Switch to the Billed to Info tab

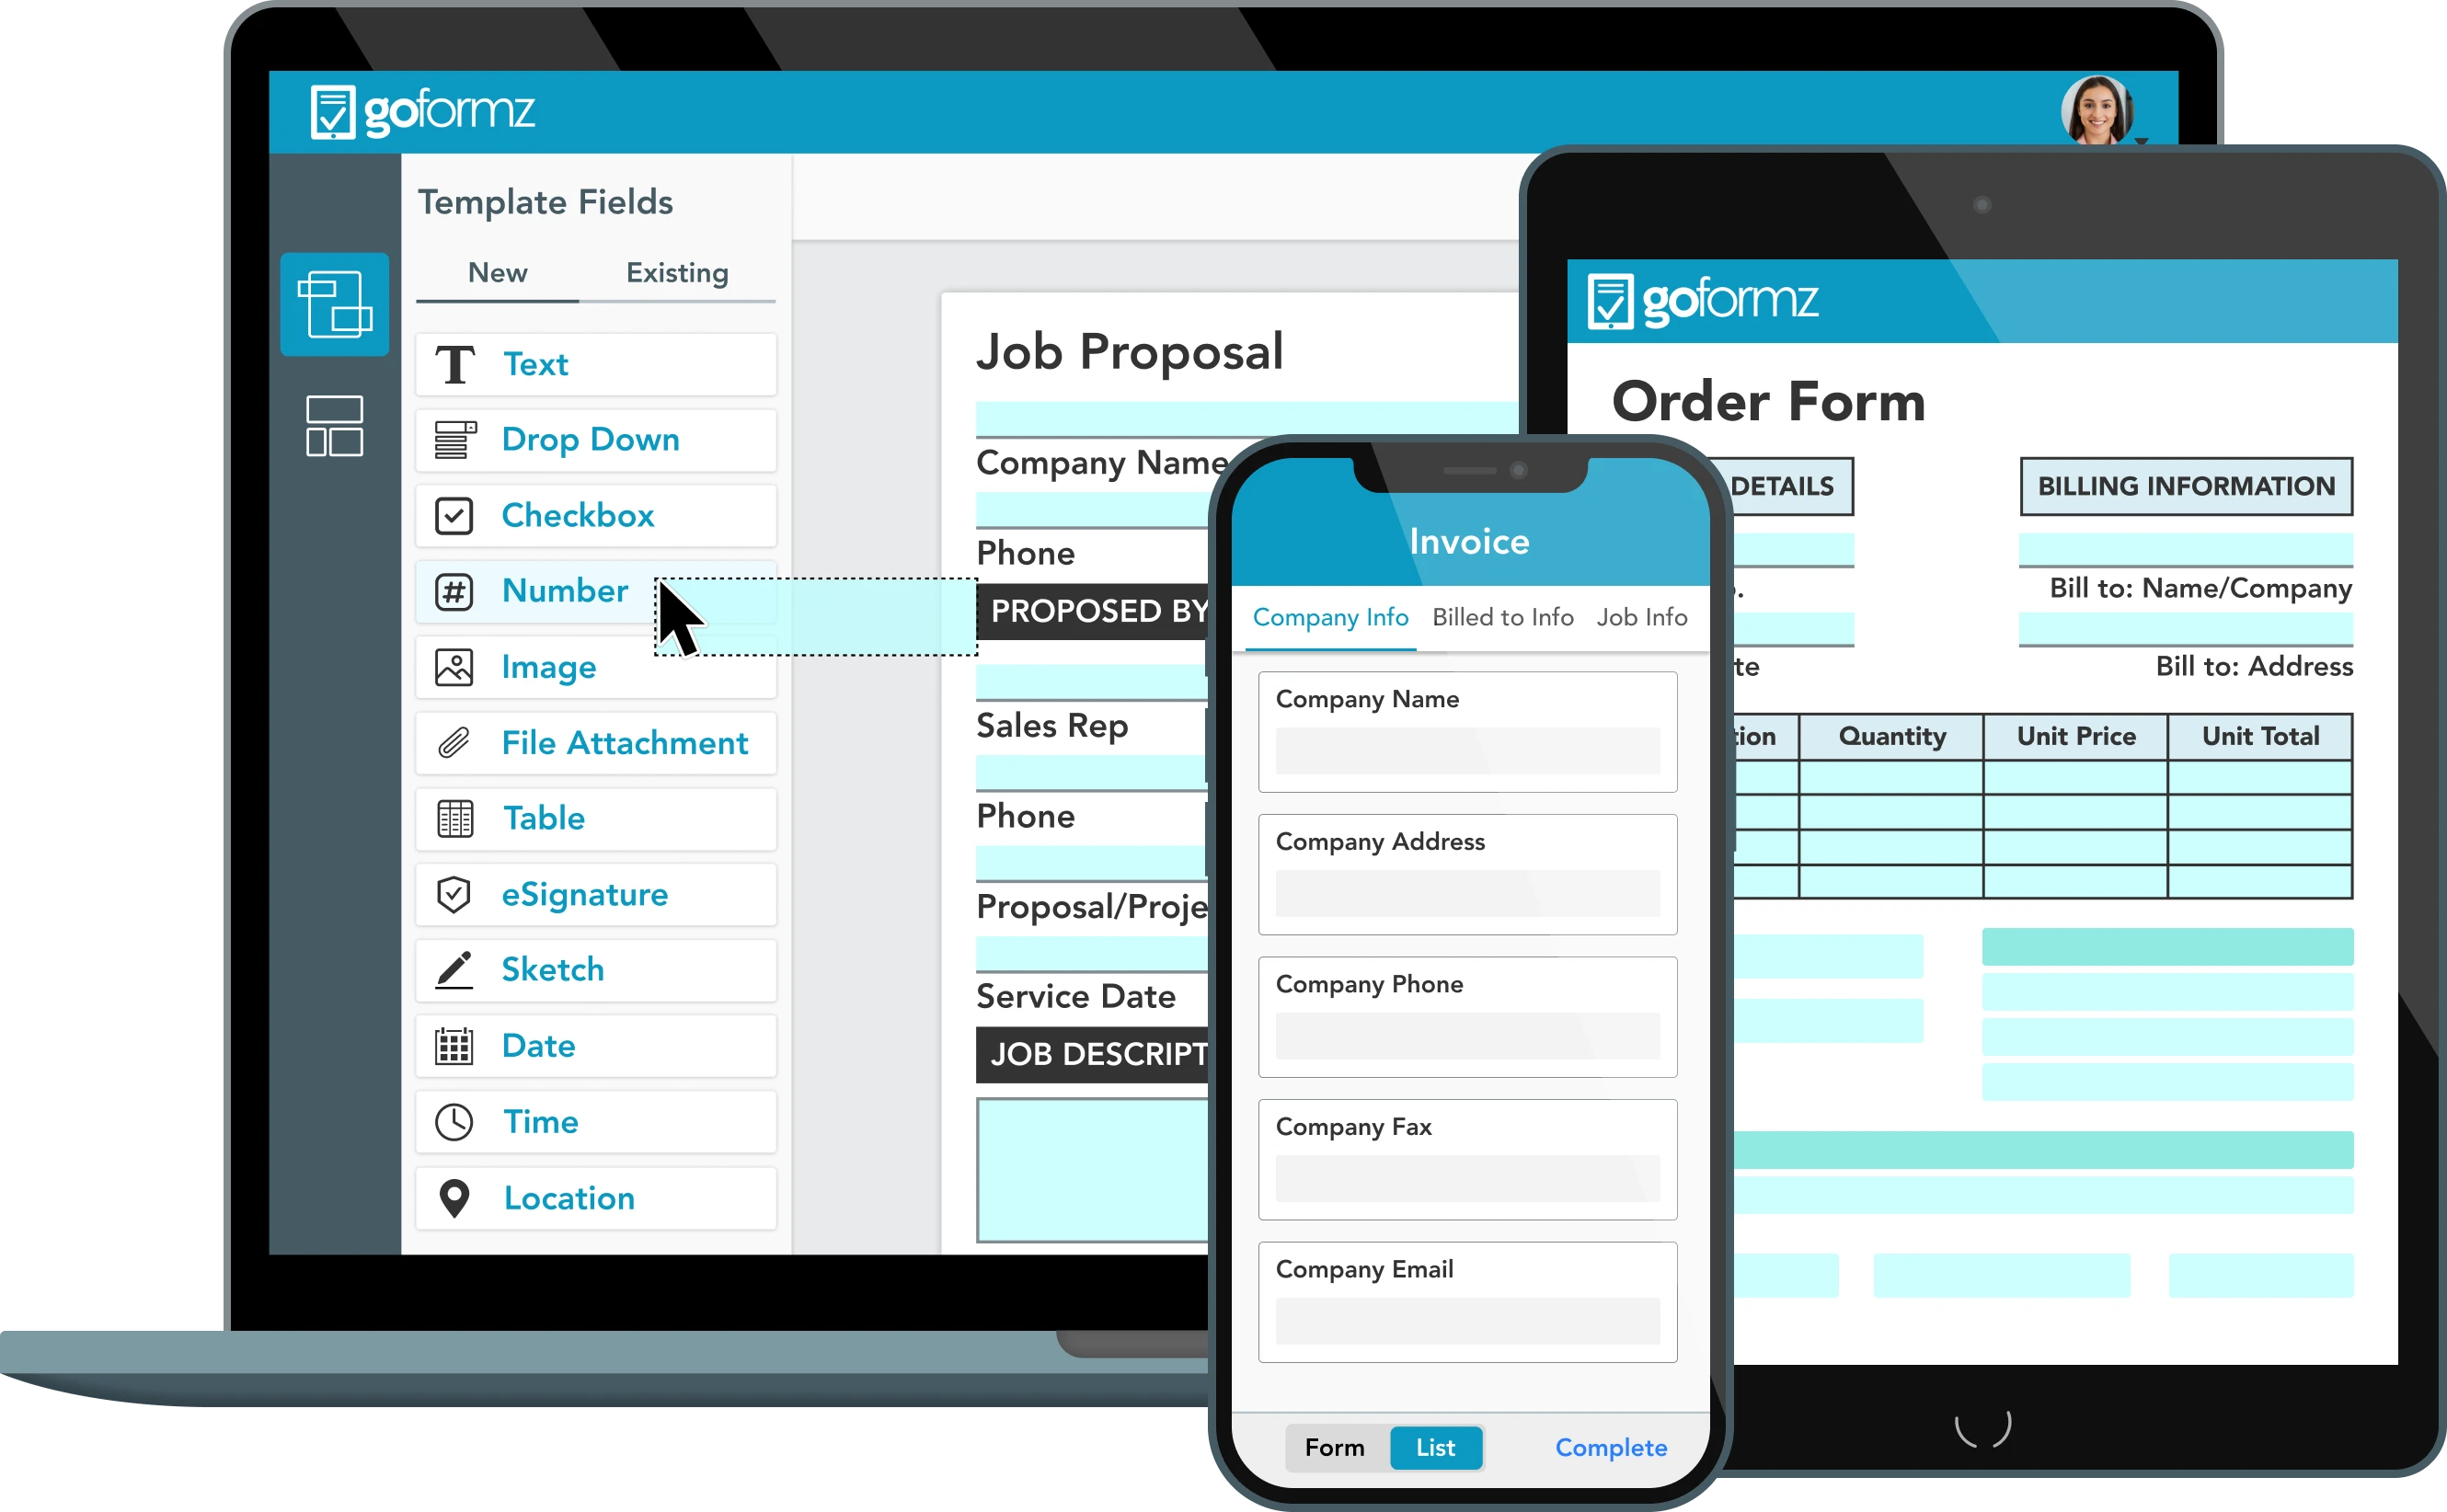pyautogui.click(x=1501, y=619)
